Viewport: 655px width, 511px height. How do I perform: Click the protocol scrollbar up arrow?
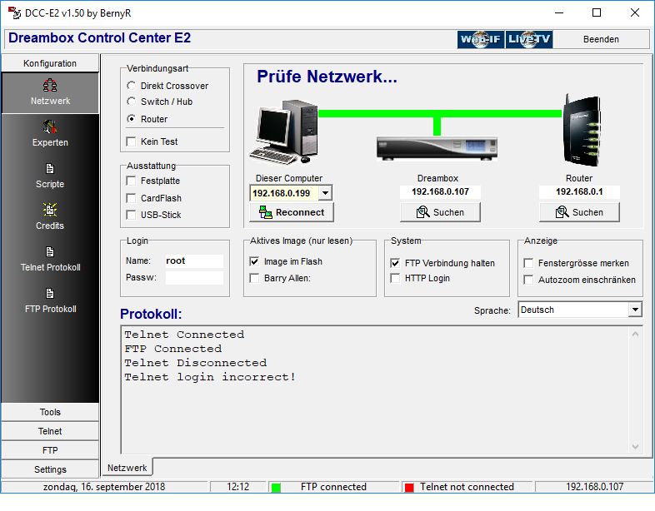pos(635,334)
